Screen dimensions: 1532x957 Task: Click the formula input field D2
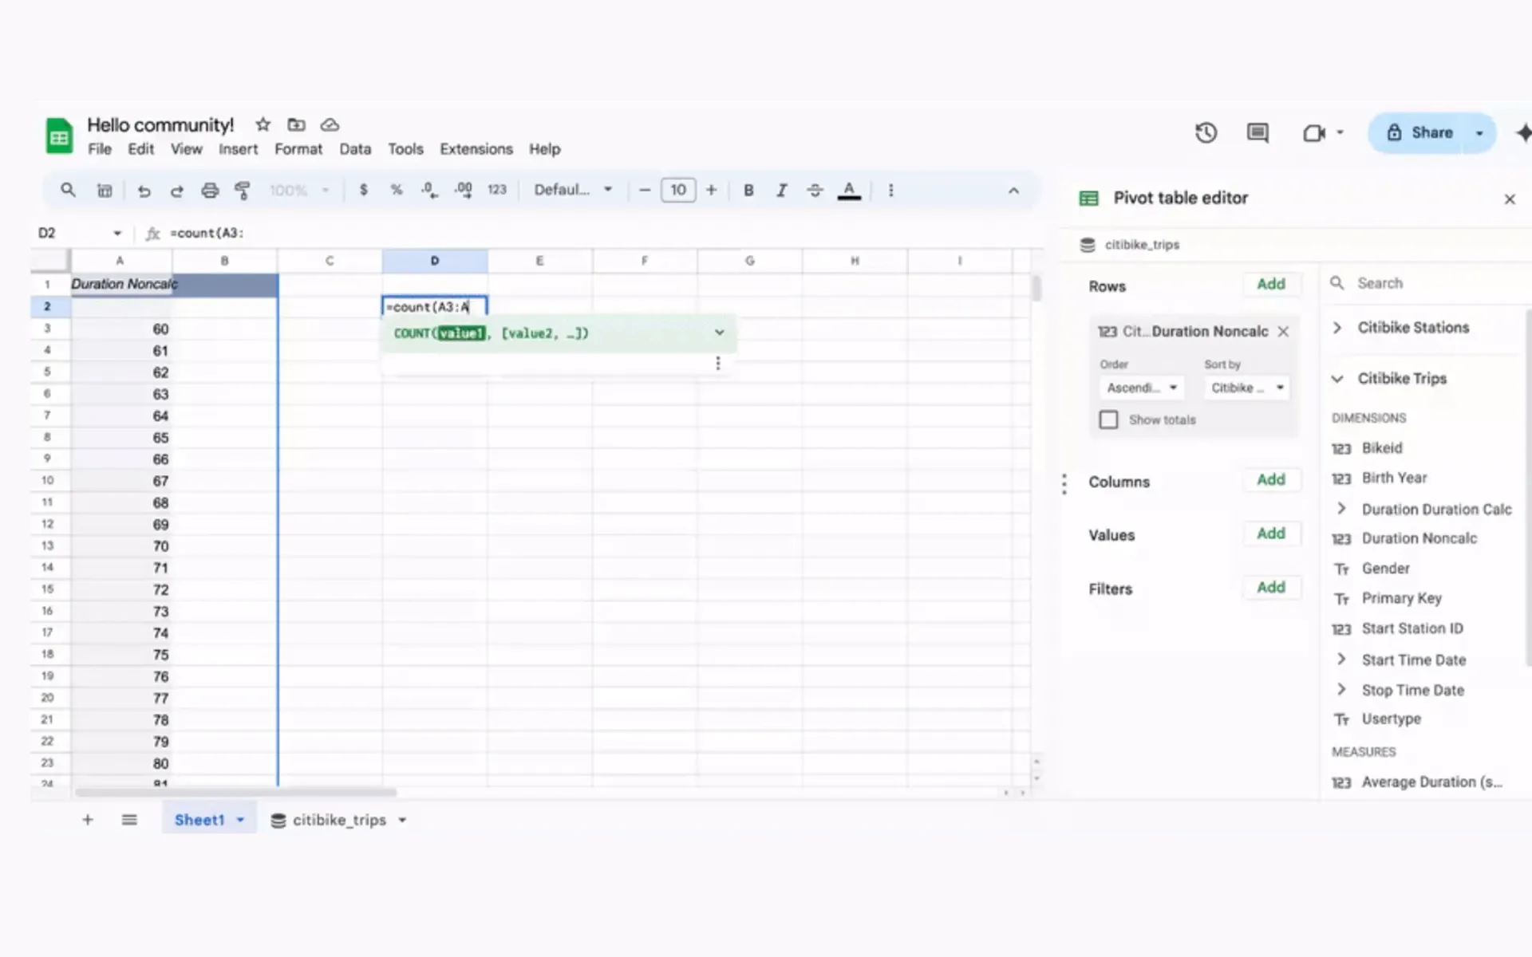(433, 305)
